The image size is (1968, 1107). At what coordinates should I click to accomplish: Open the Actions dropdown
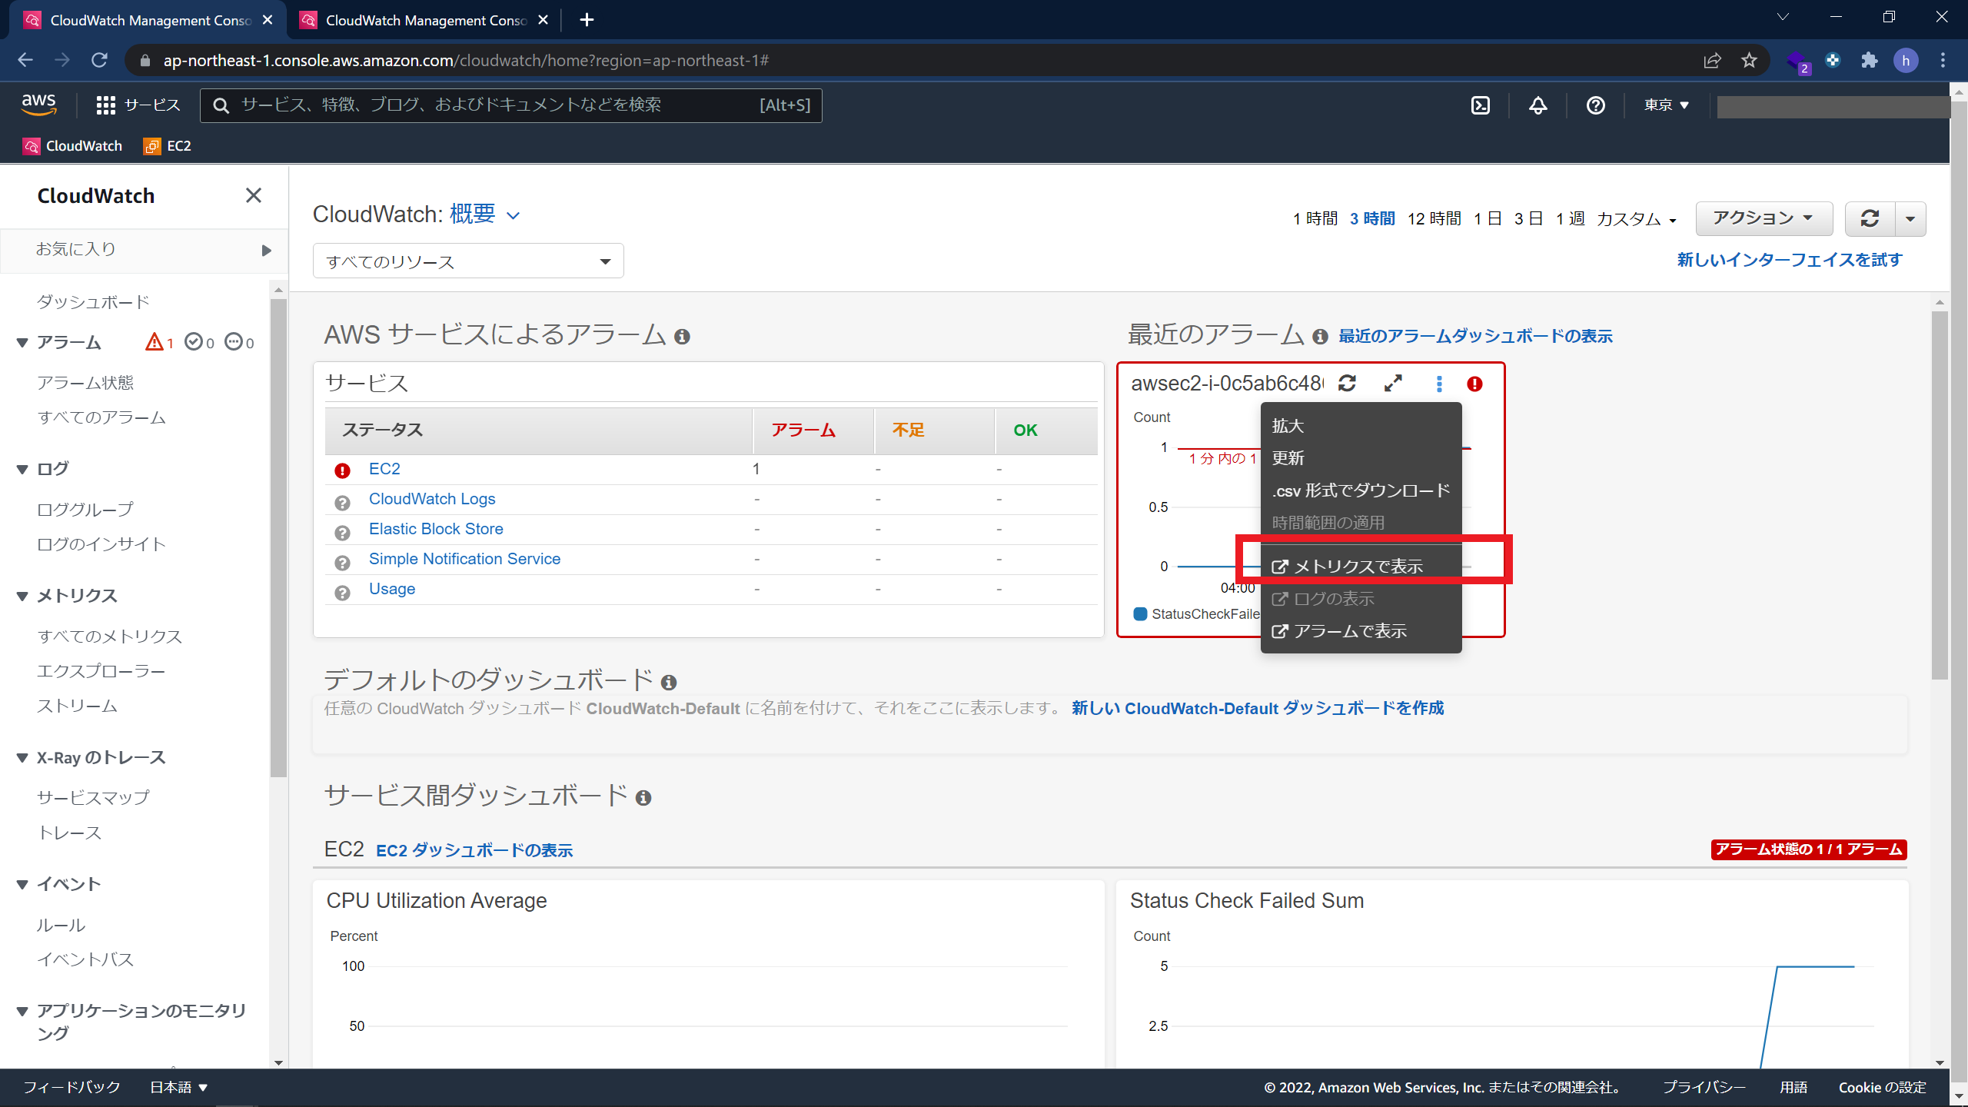(1764, 218)
